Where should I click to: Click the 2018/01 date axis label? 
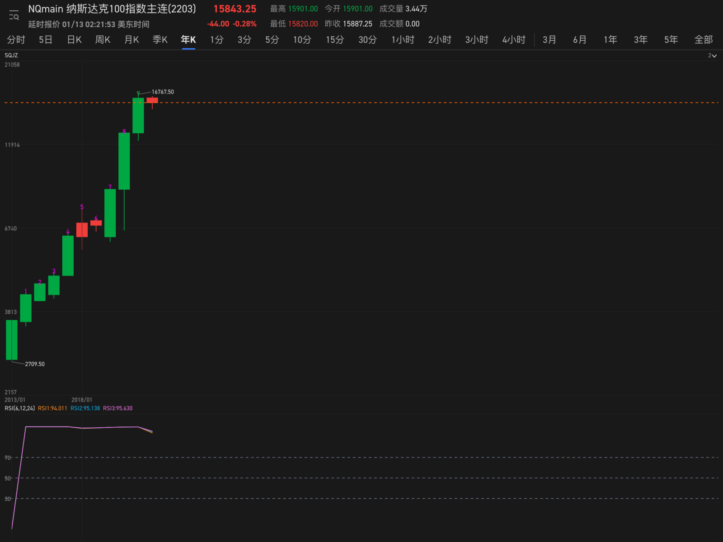(x=82, y=400)
